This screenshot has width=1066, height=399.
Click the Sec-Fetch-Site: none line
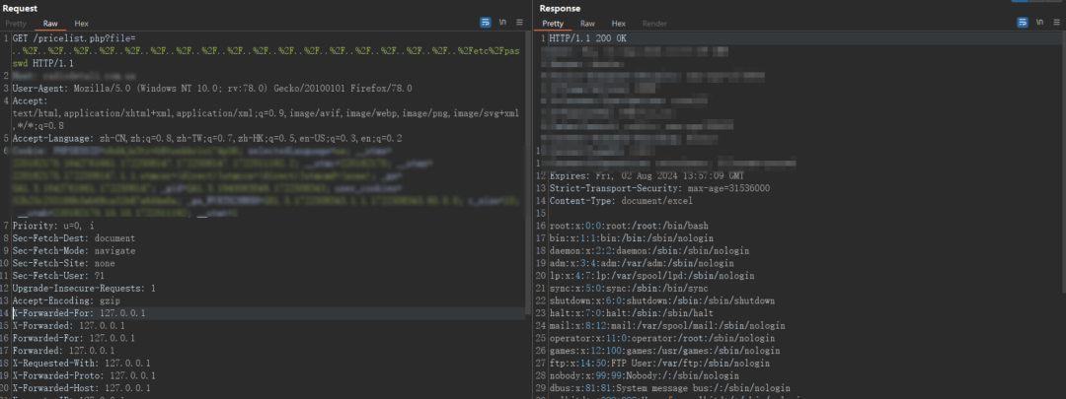pos(63,263)
